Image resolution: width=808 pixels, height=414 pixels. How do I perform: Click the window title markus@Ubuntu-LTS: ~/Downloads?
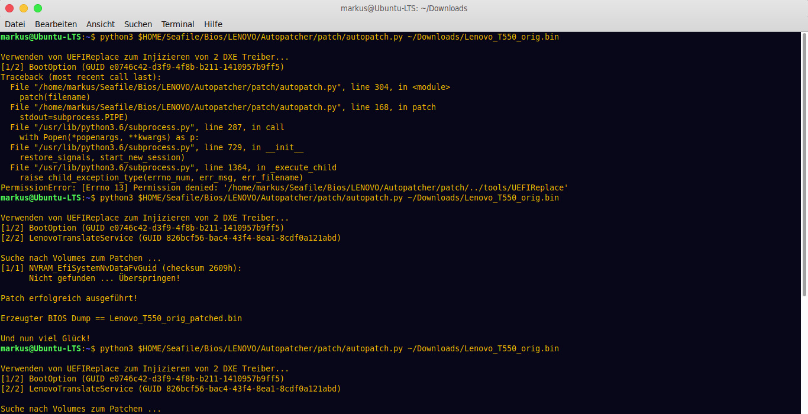(x=404, y=8)
